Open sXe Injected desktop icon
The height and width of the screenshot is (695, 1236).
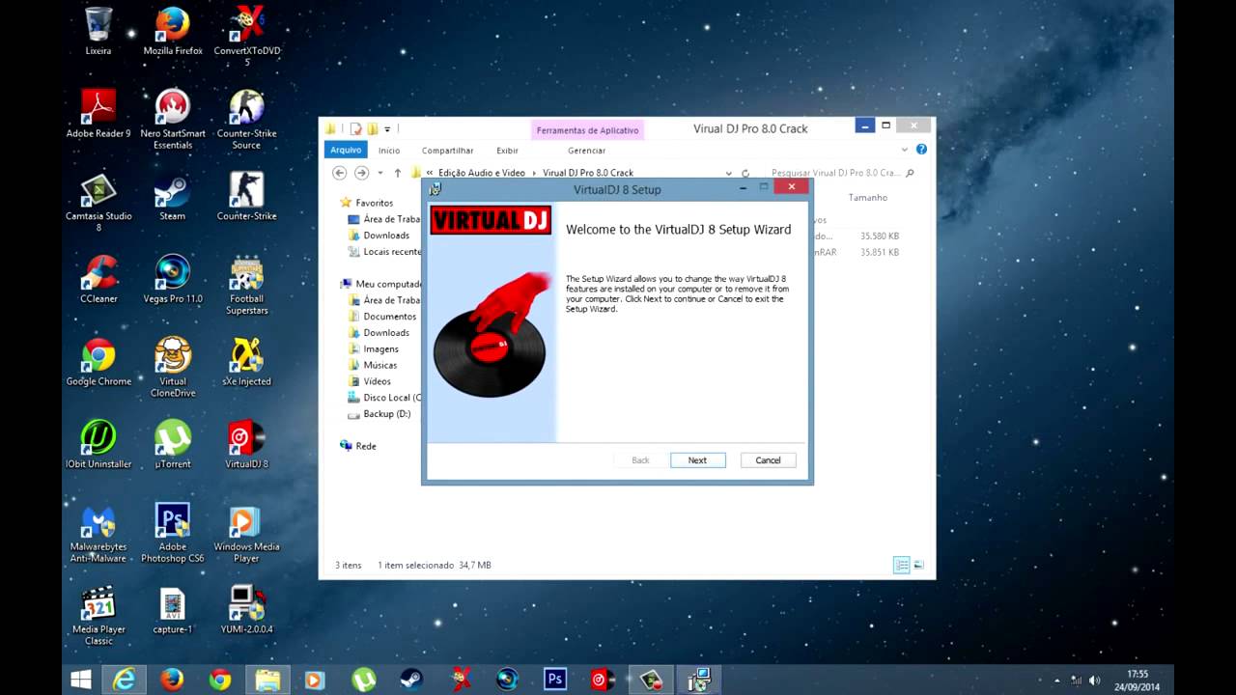[247, 362]
